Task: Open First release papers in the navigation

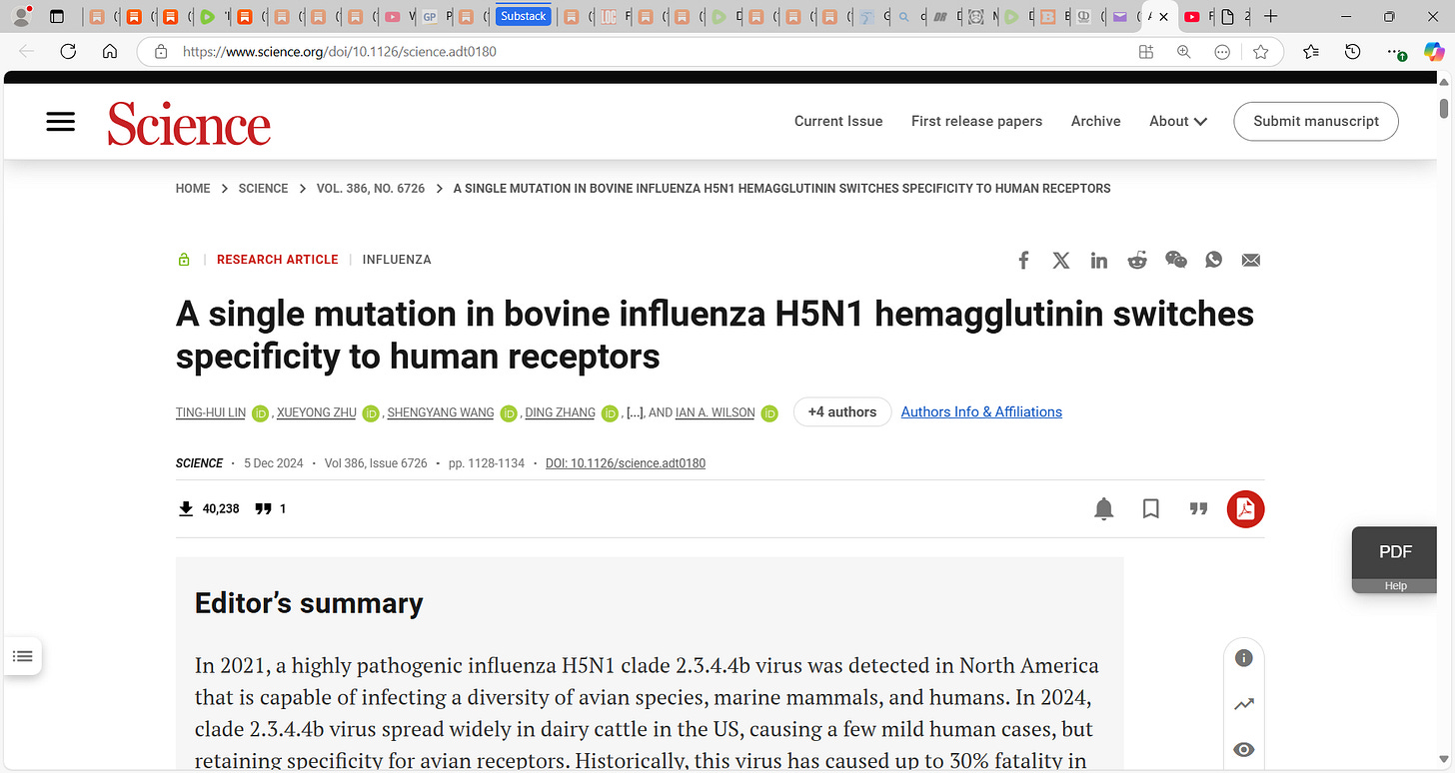Action: (x=976, y=121)
